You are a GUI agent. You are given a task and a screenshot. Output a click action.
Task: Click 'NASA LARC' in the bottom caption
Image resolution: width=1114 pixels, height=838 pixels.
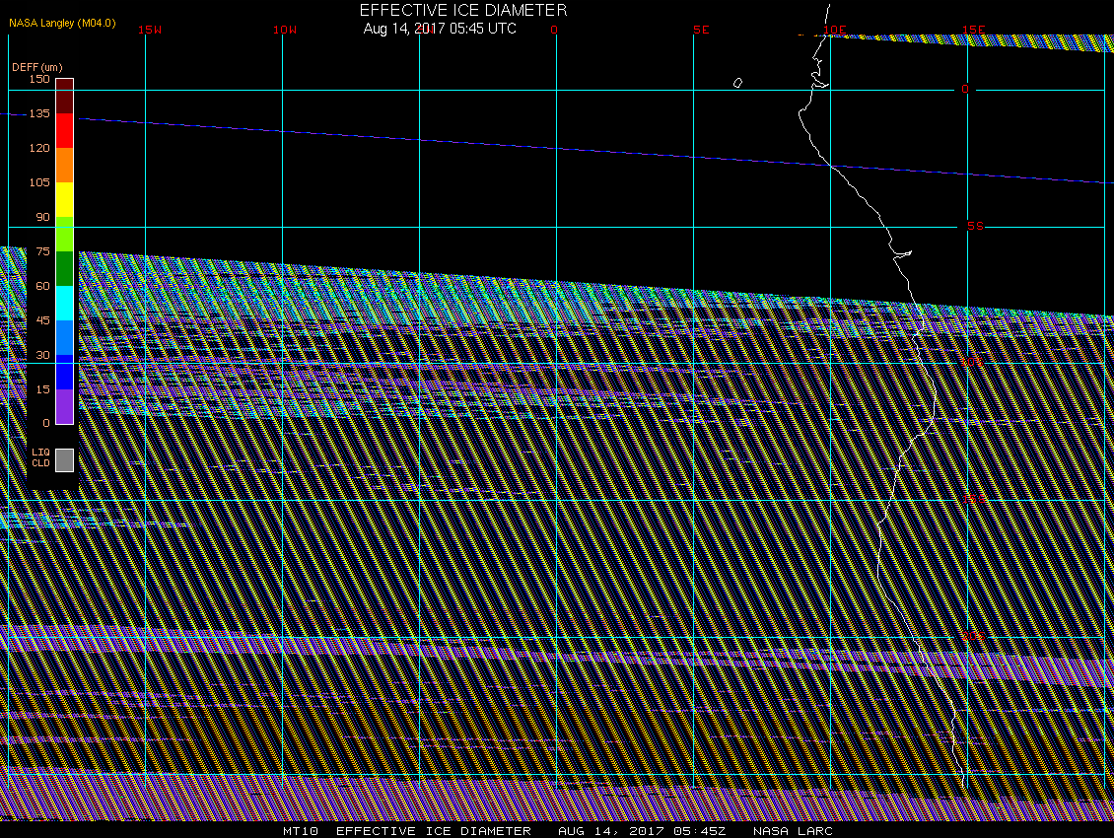coord(793,831)
